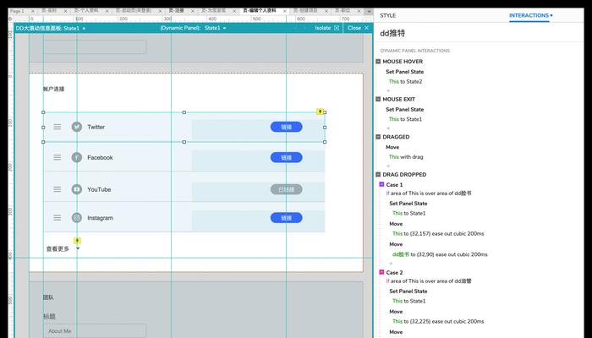Viewport: 592px width, 338px height.
Task: Close the 页-编辑个人资料 tab
Action: point(285,11)
